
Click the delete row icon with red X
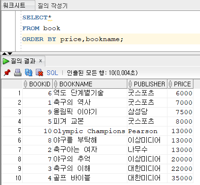click(39, 73)
